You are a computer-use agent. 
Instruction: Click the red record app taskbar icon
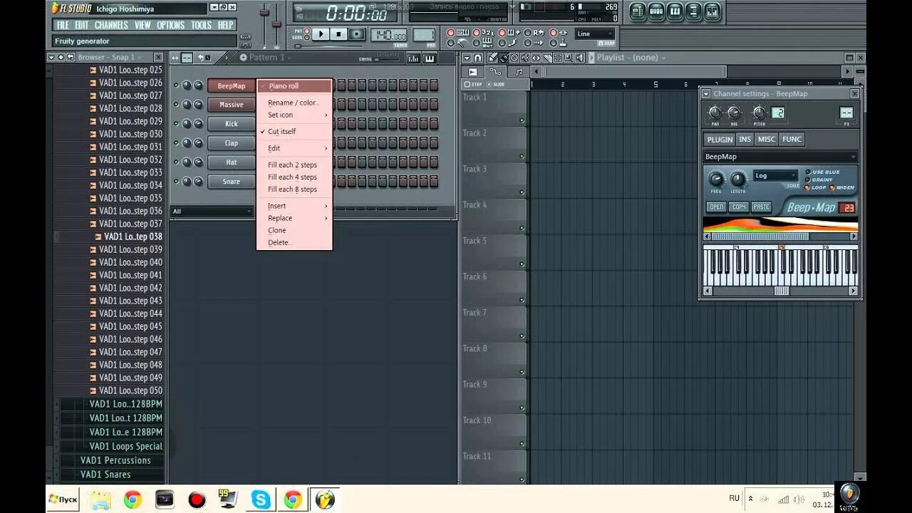[197, 499]
